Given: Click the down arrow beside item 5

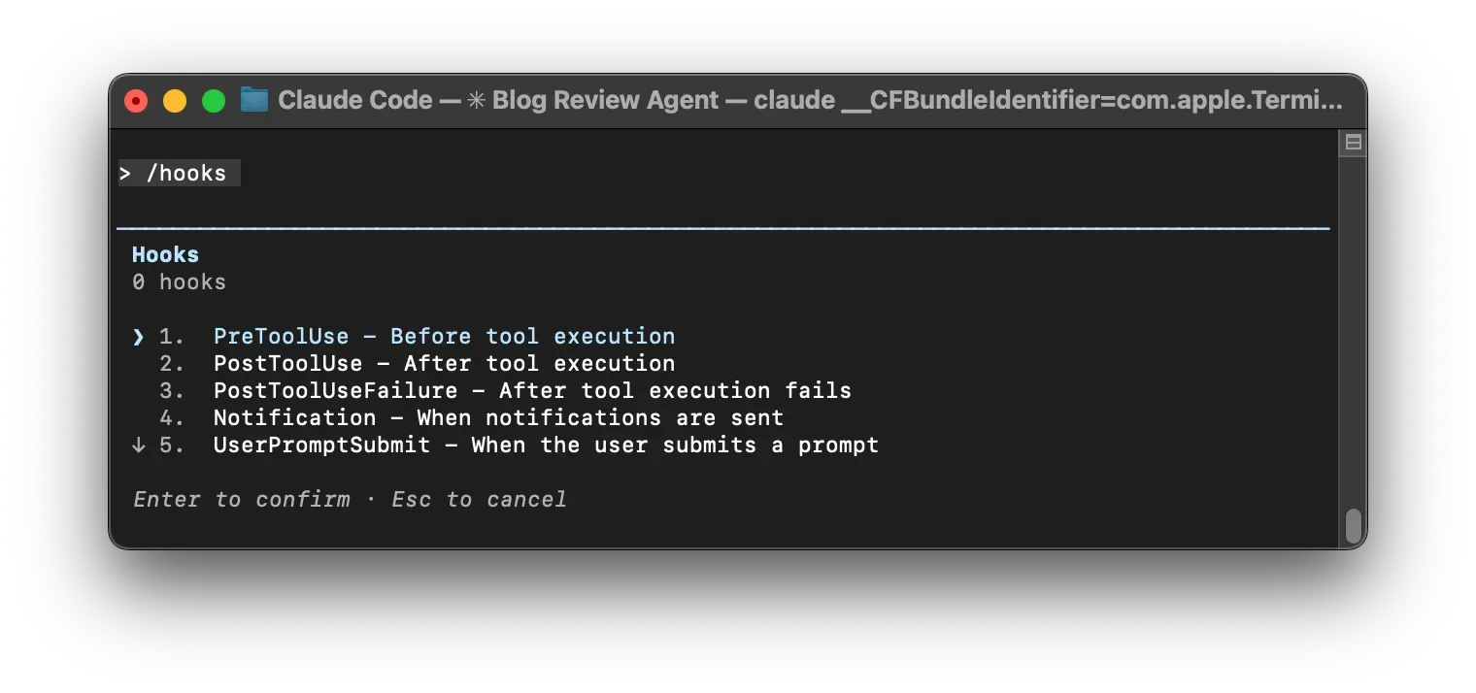Looking at the screenshot, I should click(x=138, y=445).
